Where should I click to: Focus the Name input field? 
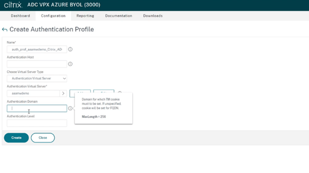pos(37,49)
